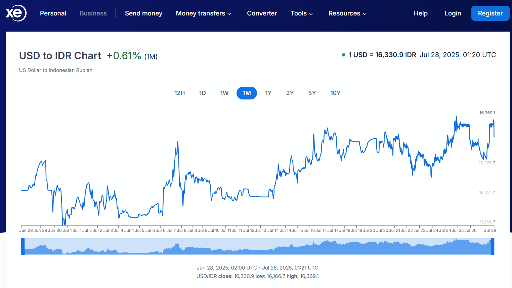
Task: Open the Send money page
Action: coord(143,13)
